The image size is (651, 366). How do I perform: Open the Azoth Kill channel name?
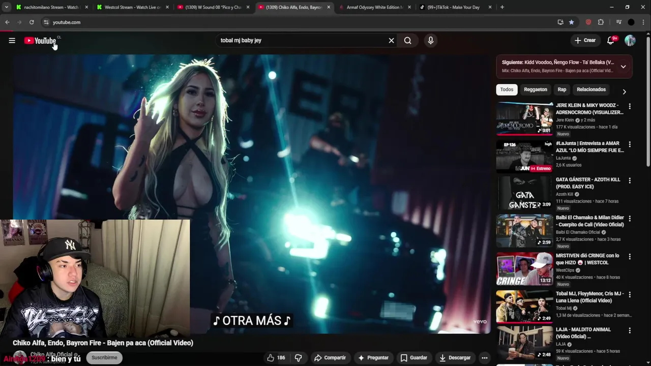tap(565, 195)
